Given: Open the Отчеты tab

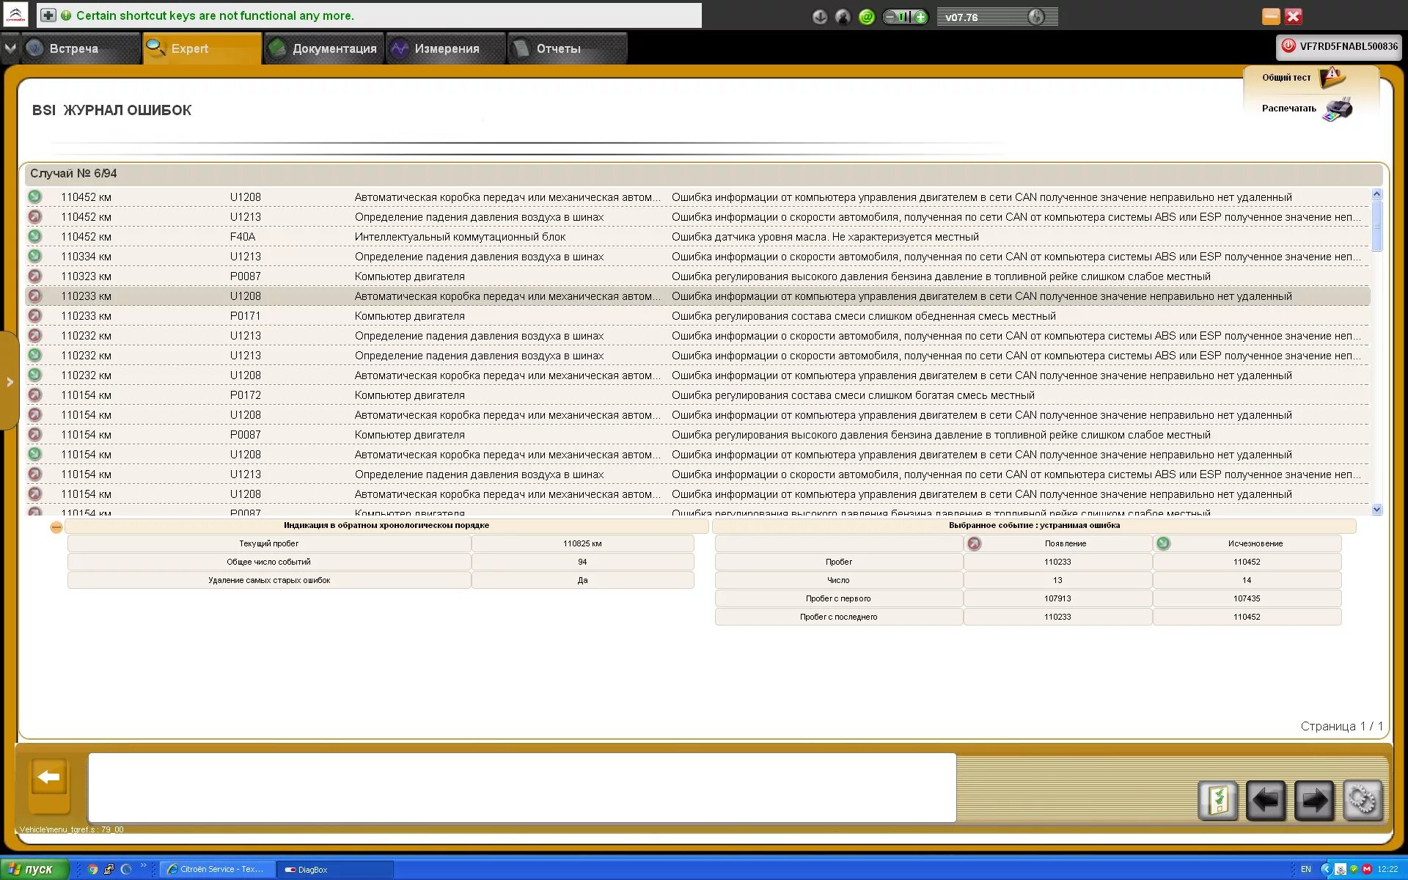Looking at the screenshot, I should click(x=568, y=48).
